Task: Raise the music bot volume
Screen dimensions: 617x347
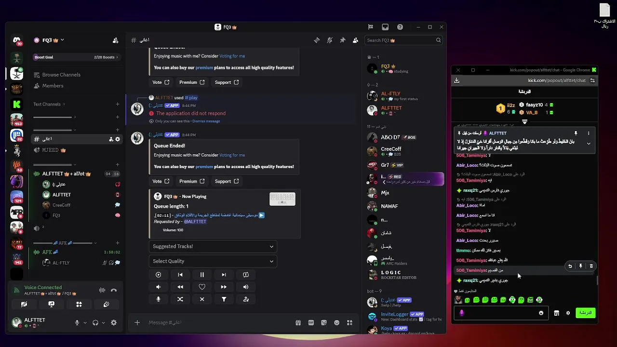Action: point(246,287)
